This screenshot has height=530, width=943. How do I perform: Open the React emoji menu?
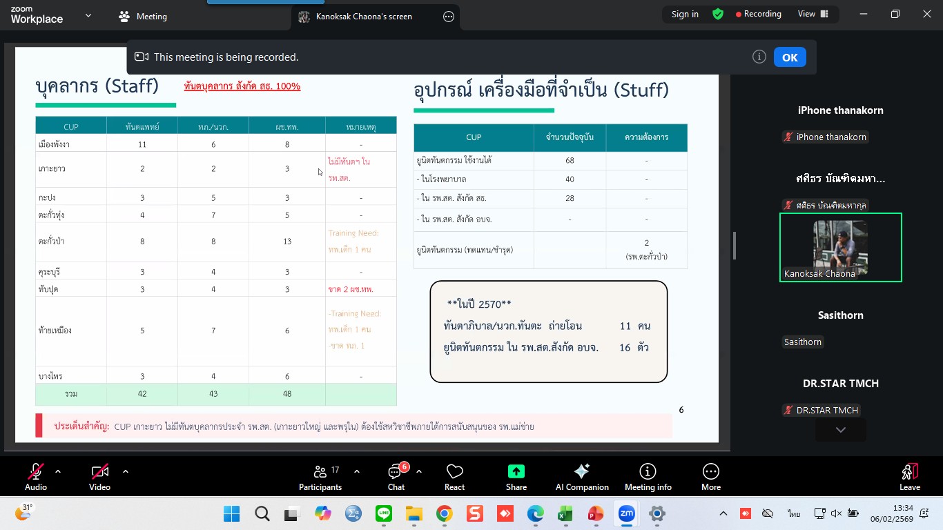pos(454,477)
